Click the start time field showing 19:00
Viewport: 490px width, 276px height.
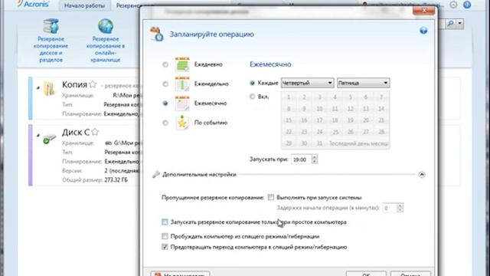pos(301,159)
